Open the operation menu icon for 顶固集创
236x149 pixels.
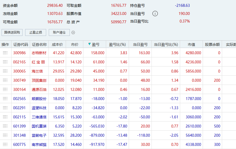(5, 80)
